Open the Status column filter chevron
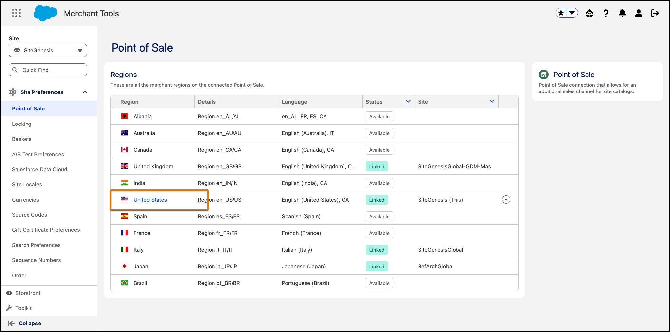Screen dimensions: 670x332 pyautogui.click(x=408, y=101)
